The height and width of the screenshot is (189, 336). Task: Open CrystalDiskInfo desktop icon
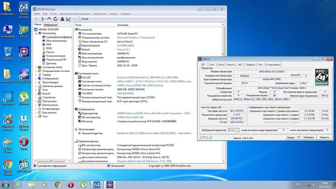(24, 76)
